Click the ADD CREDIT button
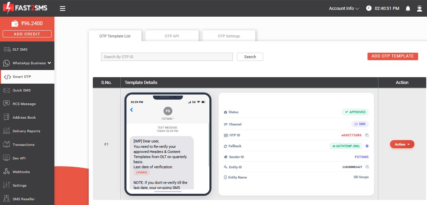 click(x=27, y=34)
